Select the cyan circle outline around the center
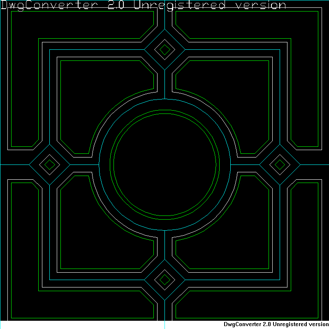Image resolution: width=329 pixels, height=329 pixels. point(165,165)
